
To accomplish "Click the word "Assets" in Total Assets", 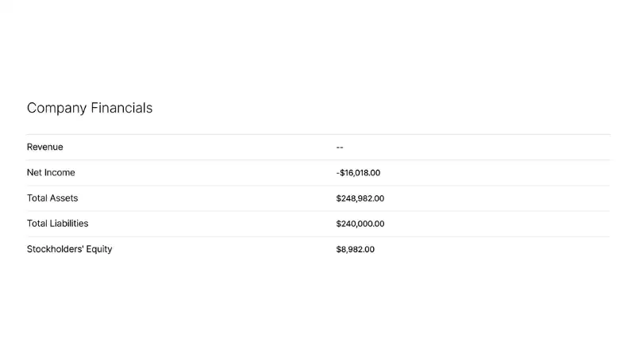I will 64,198.
